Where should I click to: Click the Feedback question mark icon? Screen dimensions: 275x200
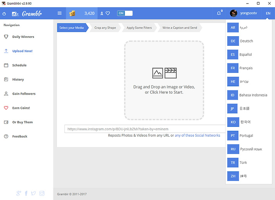(6, 136)
